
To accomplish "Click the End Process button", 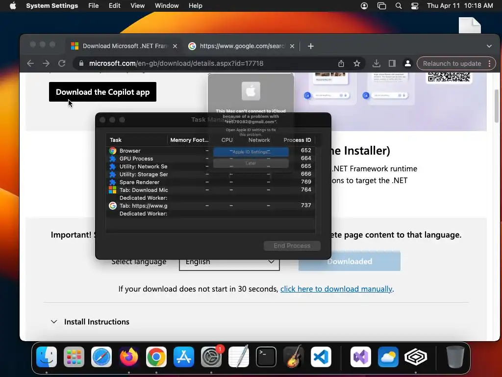I will 292,246.
